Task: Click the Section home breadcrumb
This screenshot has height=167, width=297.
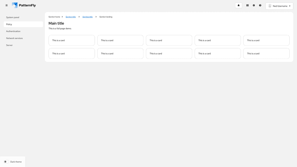Action: 54,17
